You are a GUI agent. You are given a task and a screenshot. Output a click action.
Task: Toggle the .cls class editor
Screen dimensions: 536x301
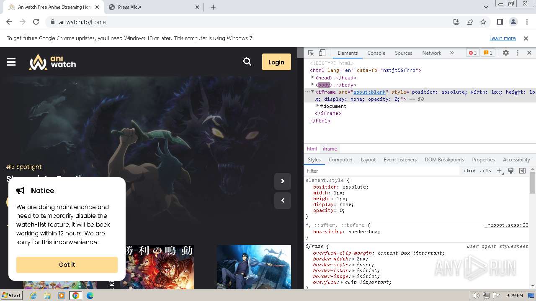pos(485,171)
